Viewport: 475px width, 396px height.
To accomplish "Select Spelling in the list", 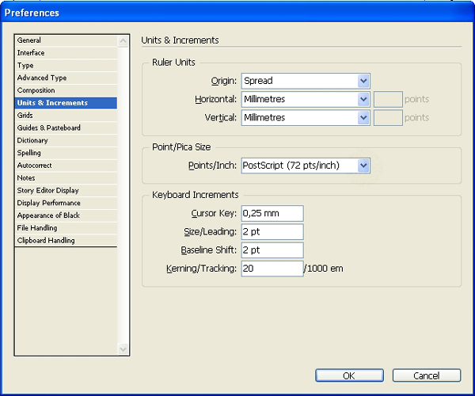I will pyautogui.click(x=66, y=153).
